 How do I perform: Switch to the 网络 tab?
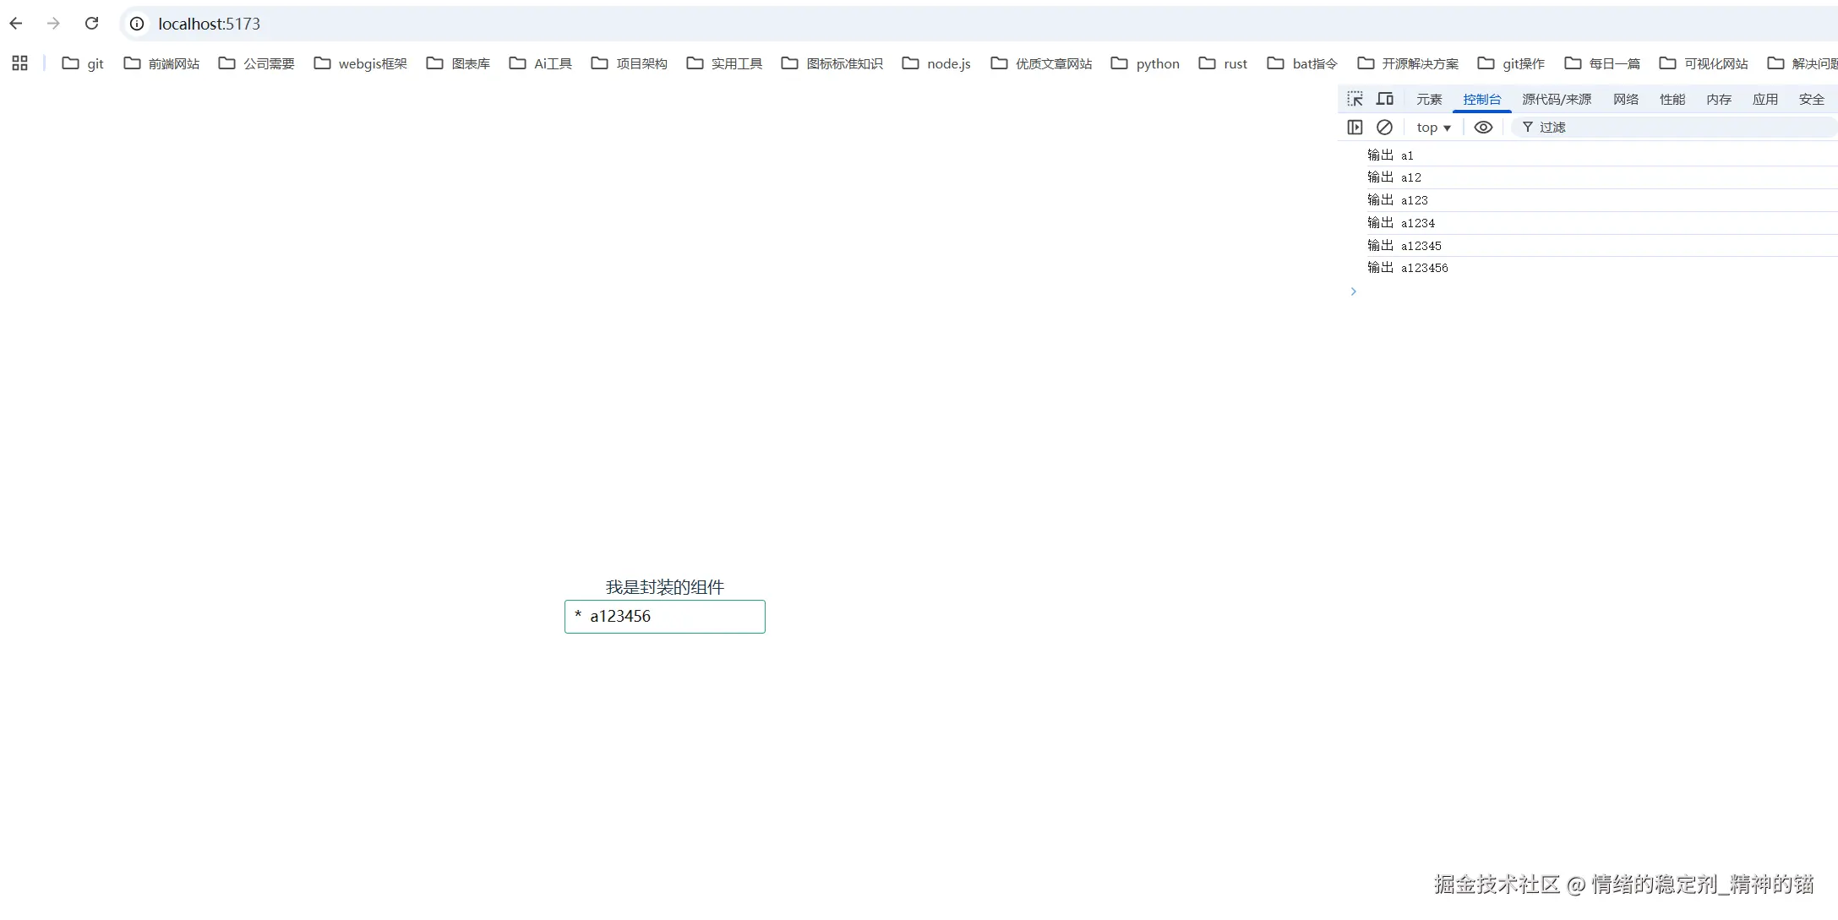[1625, 99]
